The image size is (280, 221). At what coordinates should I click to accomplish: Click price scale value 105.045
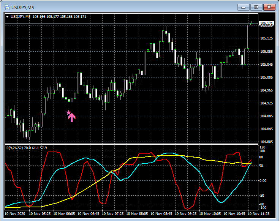pyautogui.click(x=266, y=65)
